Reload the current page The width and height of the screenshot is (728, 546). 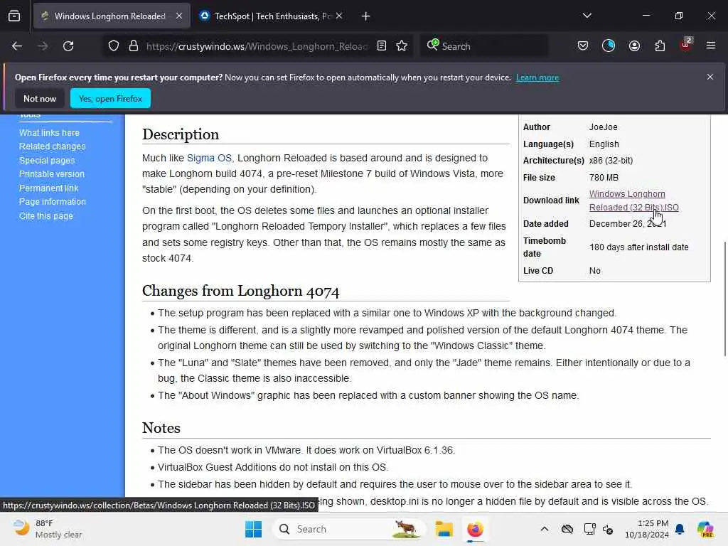pyautogui.click(x=68, y=46)
